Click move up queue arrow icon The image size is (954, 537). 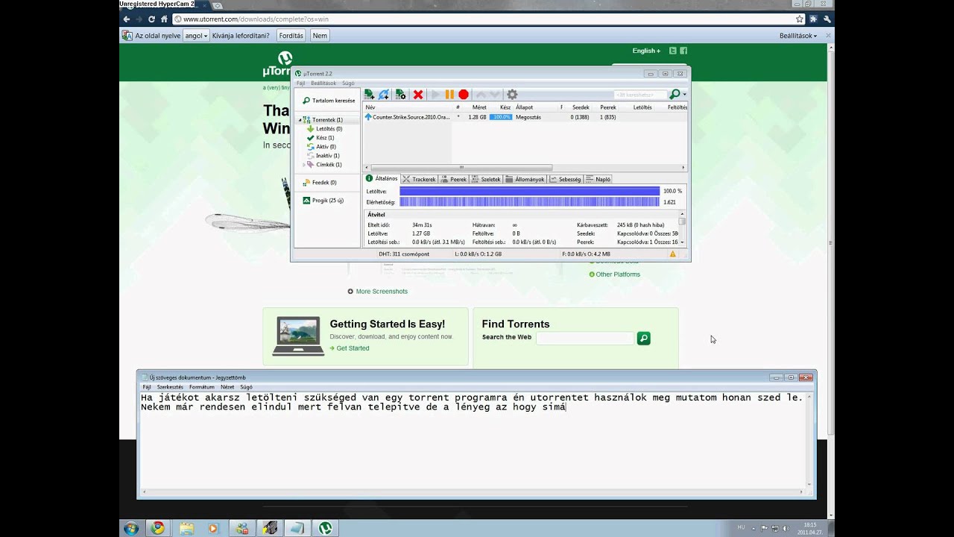point(481,95)
